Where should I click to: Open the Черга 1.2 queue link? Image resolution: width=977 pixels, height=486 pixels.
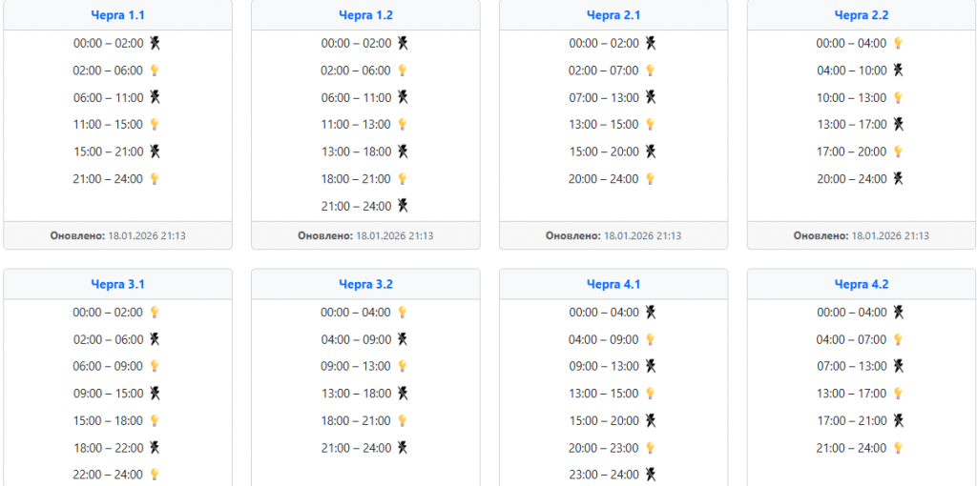click(365, 15)
